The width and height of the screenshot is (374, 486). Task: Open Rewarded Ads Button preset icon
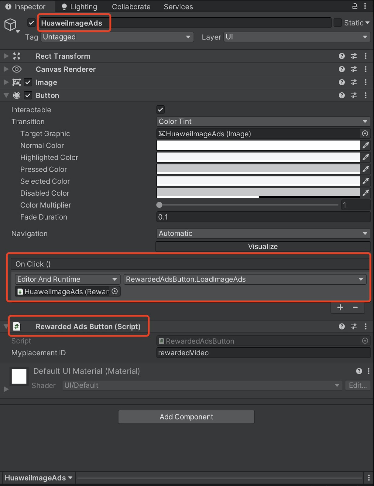[354, 326]
